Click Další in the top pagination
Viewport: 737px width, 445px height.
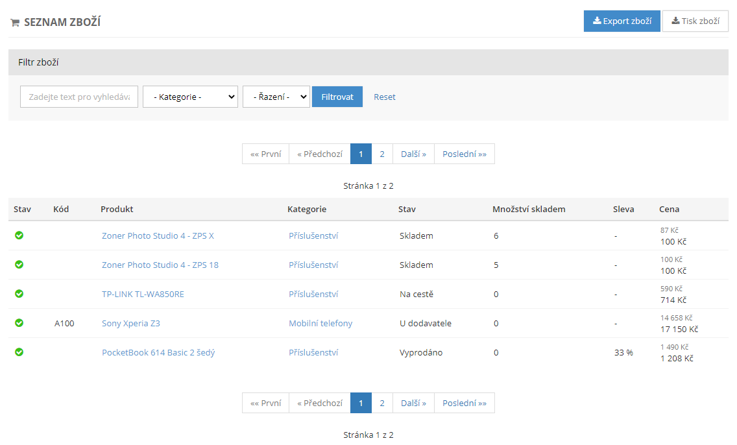pos(413,154)
